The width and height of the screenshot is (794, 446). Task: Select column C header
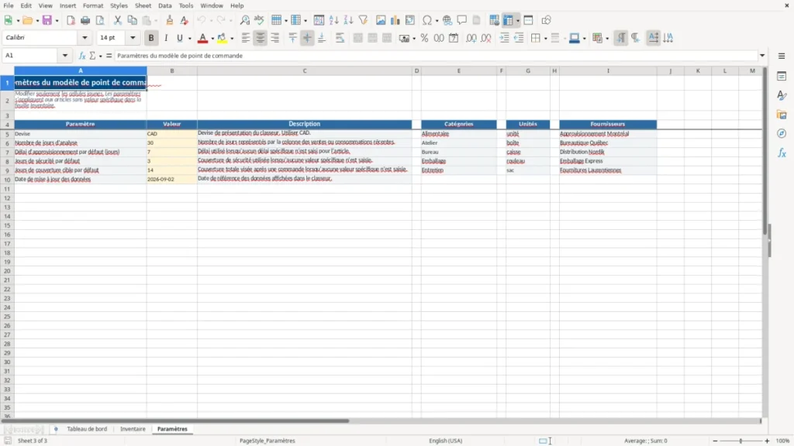[304, 70]
